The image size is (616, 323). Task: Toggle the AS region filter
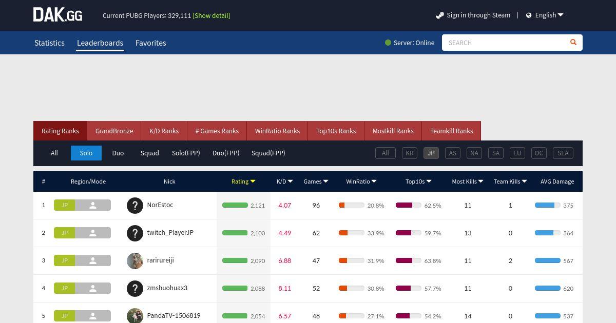pyautogui.click(x=453, y=153)
